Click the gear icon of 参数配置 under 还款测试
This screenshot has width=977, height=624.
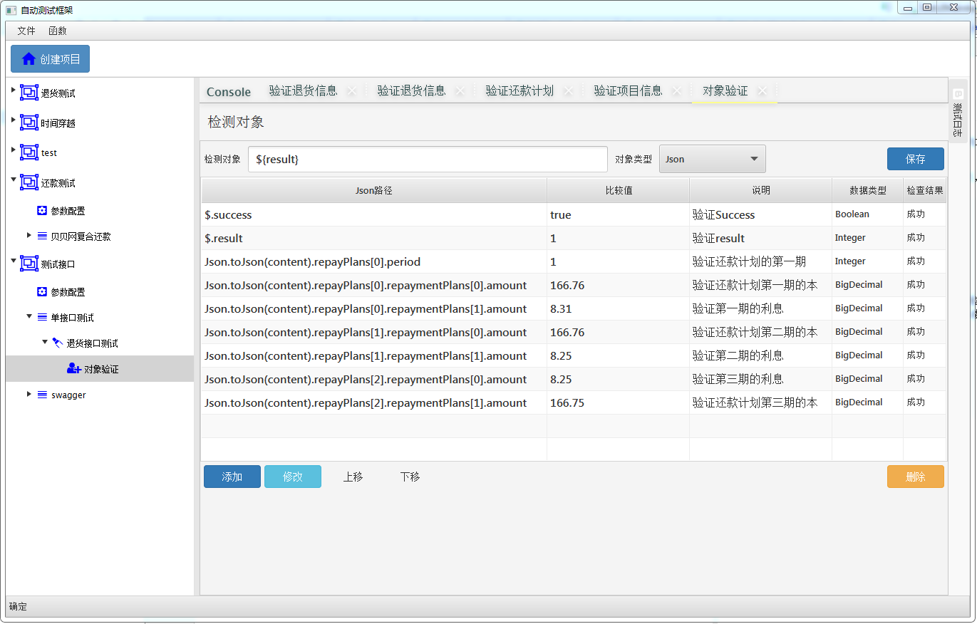pos(41,211)
